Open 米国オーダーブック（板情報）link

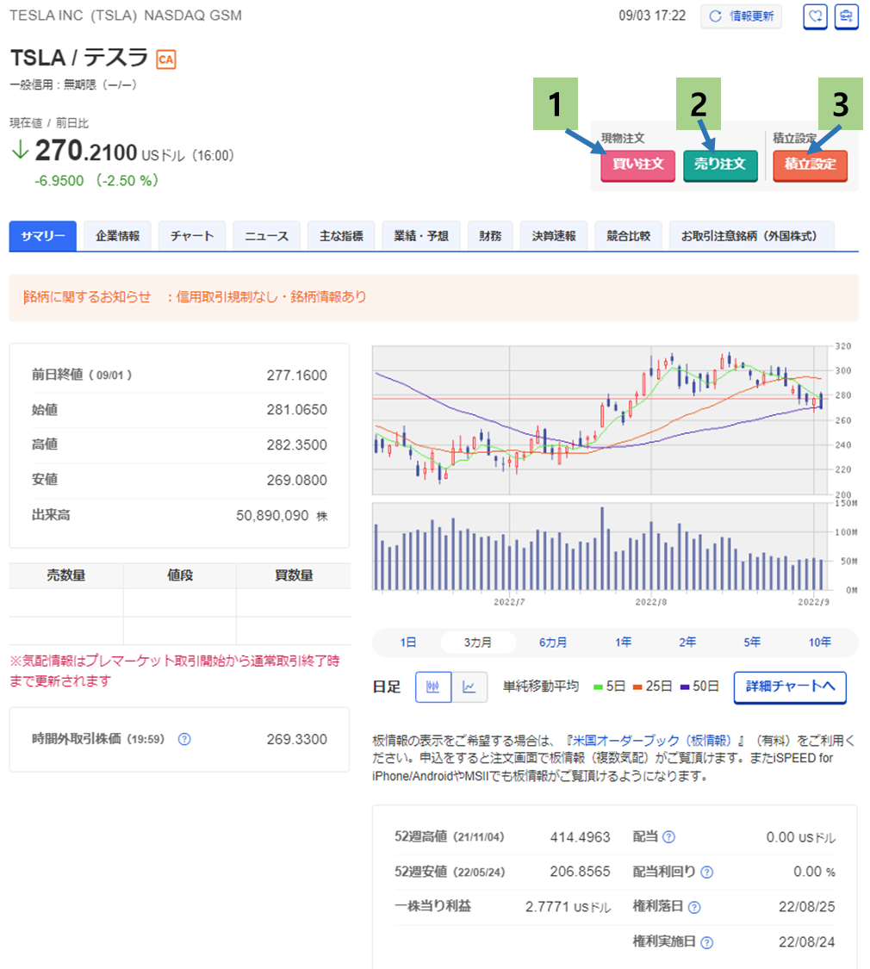[655, 741]
